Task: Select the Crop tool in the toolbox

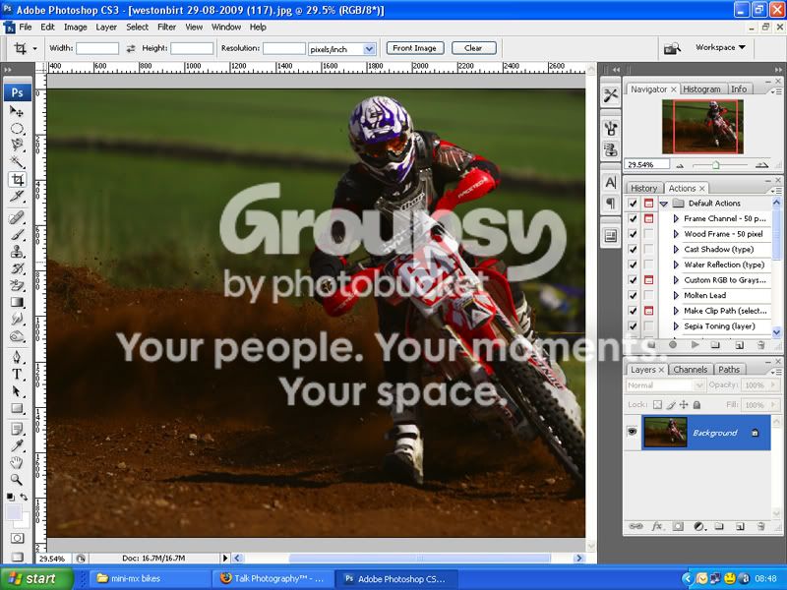Action: (17, 179)
